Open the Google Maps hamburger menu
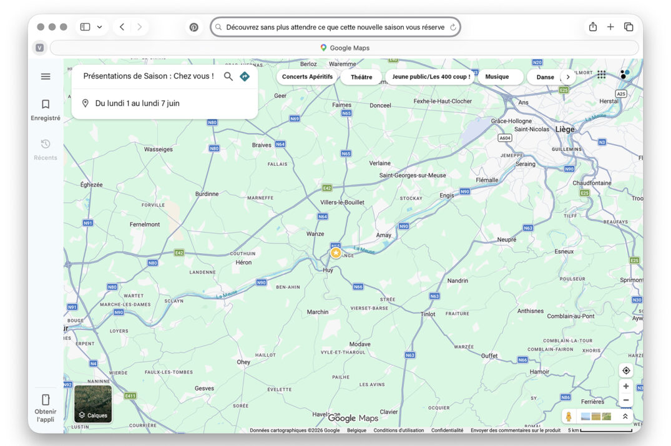 [x=46, y=77]
